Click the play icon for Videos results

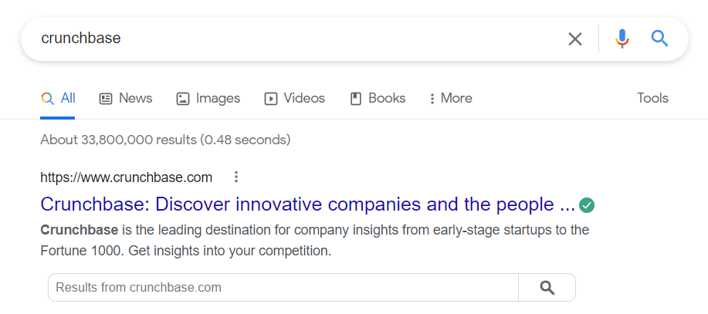[270, 98]
